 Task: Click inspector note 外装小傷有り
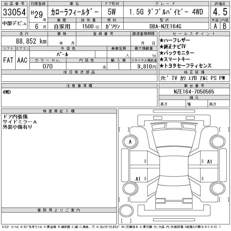pos(17,127)
